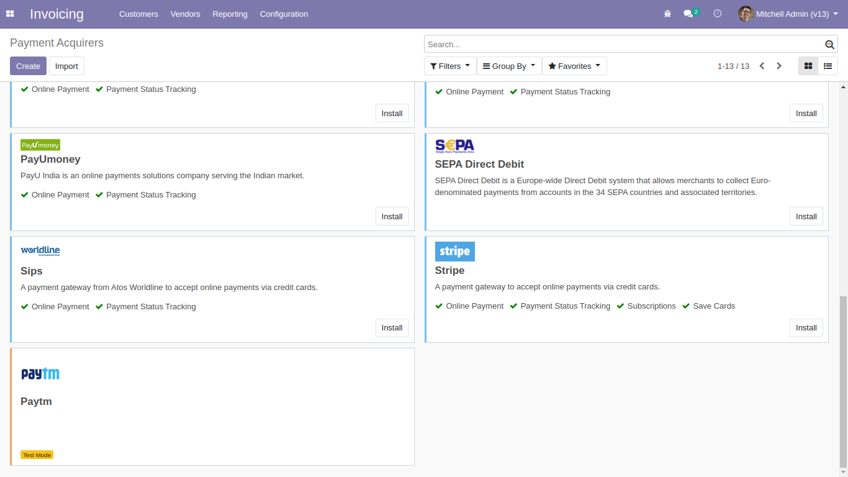Click the search magnifier icon
The image size is (848, 477).
pyautogui.click(x=829, y=45)
